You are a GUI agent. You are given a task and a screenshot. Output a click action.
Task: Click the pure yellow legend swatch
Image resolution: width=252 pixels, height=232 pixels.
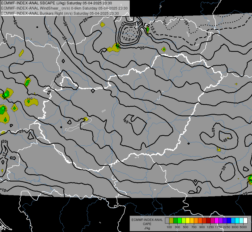pos(188,221)
